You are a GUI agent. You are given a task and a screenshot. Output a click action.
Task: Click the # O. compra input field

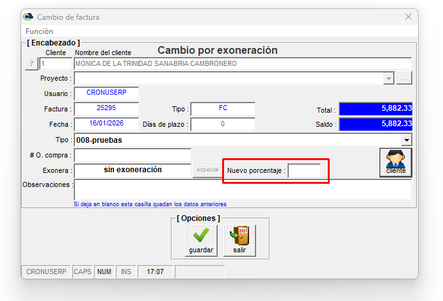133,155
